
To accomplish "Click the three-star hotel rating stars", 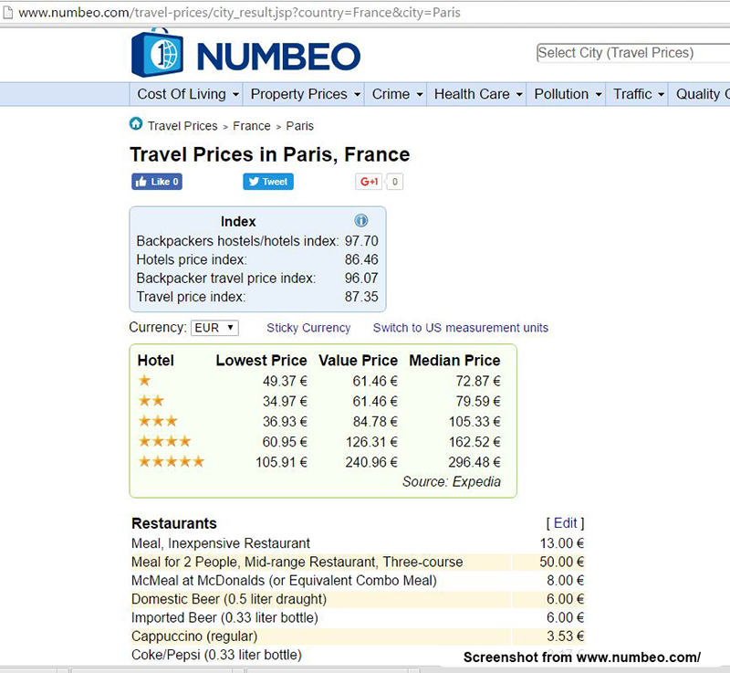I will [157, 421].
